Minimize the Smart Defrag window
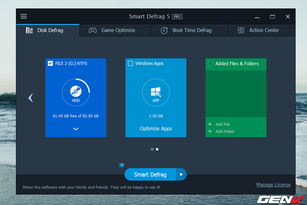This screenshot has height=205, width=307. point(257,17)
